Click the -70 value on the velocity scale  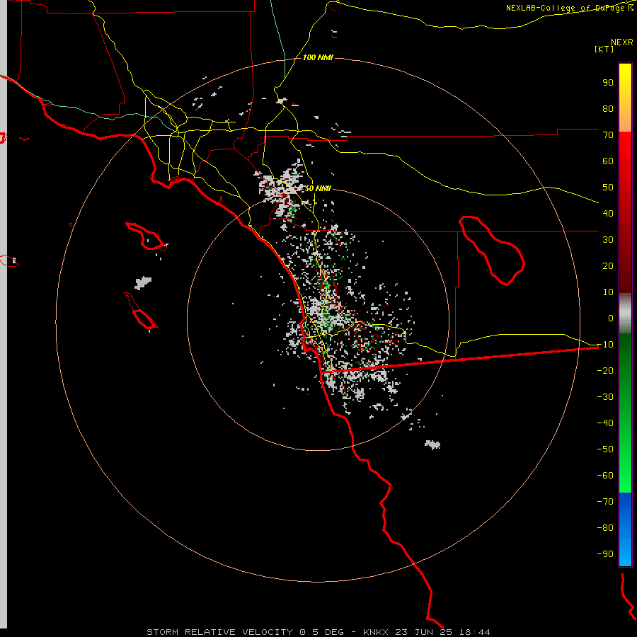coord(605,502)
